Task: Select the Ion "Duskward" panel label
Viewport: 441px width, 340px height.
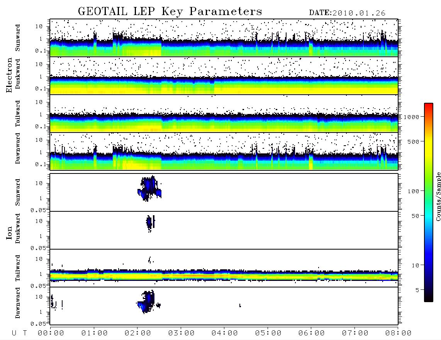Action: (18, 228)
